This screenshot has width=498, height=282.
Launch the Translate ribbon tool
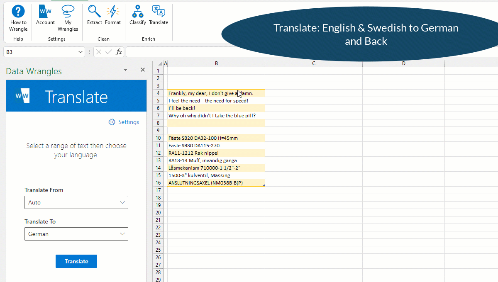click(159, 15)
